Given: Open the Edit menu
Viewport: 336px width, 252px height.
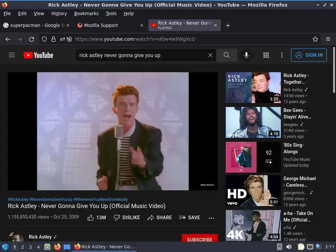Looking at the screenshot, I should point(22,13).
